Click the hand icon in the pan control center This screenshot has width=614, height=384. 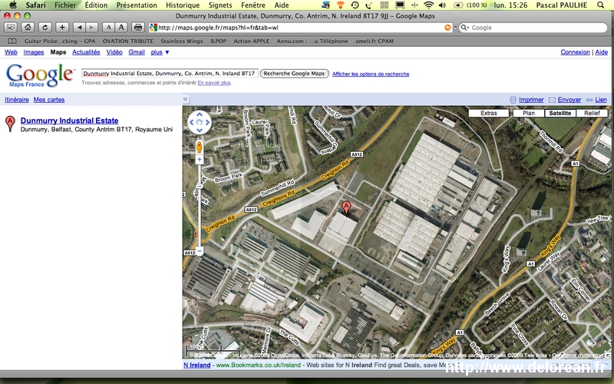pyautogui.click(x=200, y=122)
